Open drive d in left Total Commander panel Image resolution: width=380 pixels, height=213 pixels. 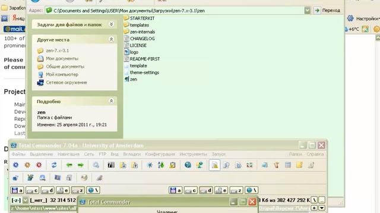[47, 191]
